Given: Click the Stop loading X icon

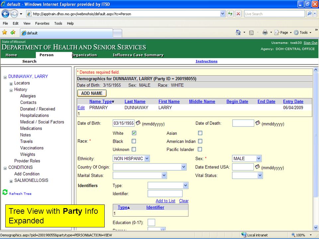Looking at the screenshot, I should (238, 14).
